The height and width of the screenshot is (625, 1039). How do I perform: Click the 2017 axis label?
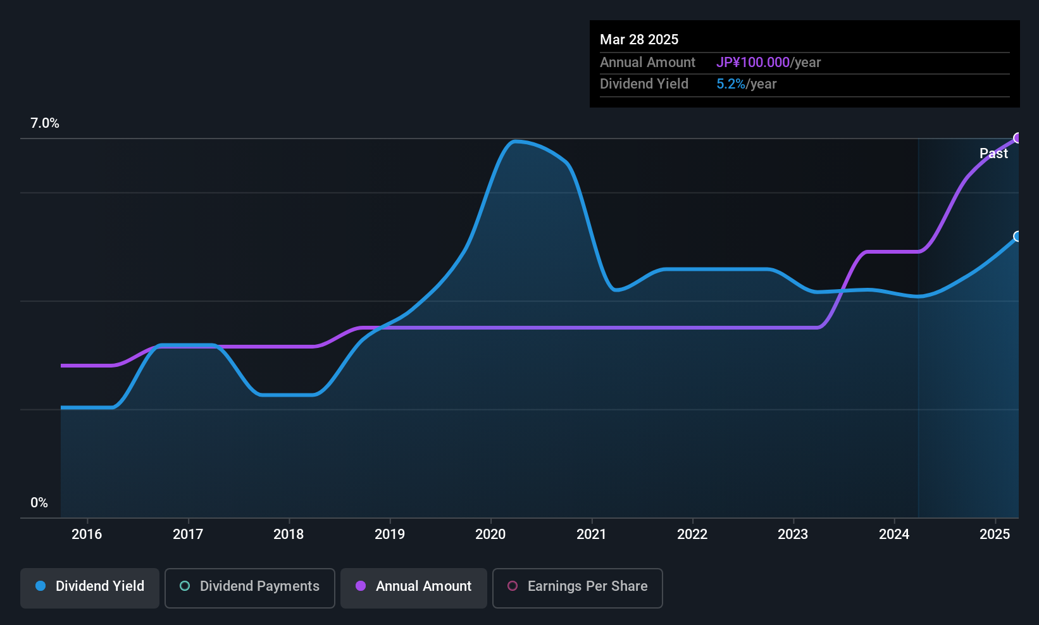point(188,534)
